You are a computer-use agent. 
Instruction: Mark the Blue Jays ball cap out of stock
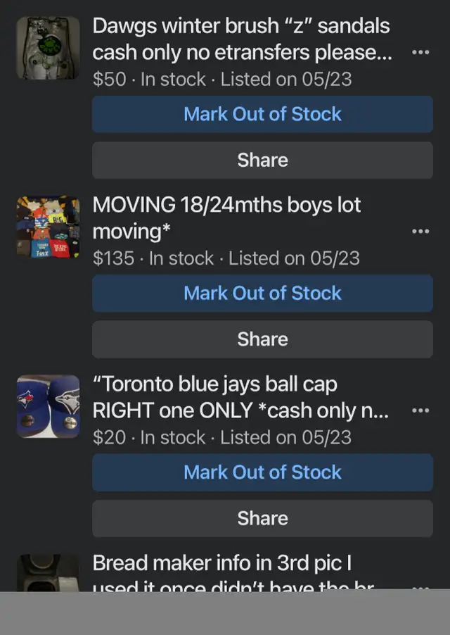coord(262,472)
